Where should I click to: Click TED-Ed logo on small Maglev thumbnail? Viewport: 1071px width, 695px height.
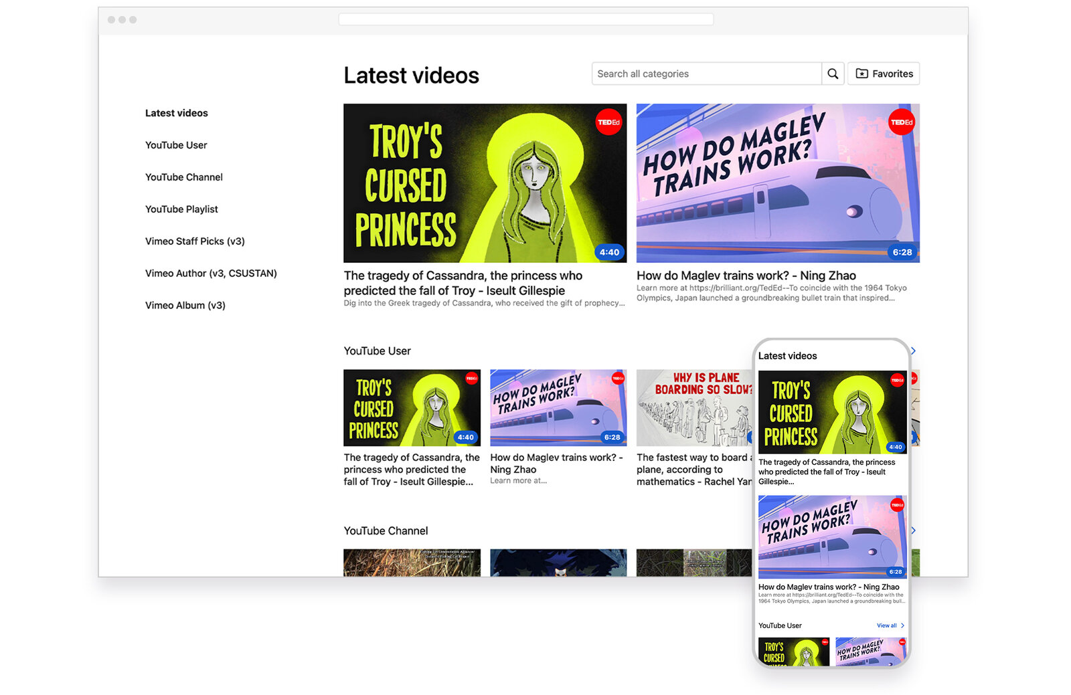(x=618, y=379)
